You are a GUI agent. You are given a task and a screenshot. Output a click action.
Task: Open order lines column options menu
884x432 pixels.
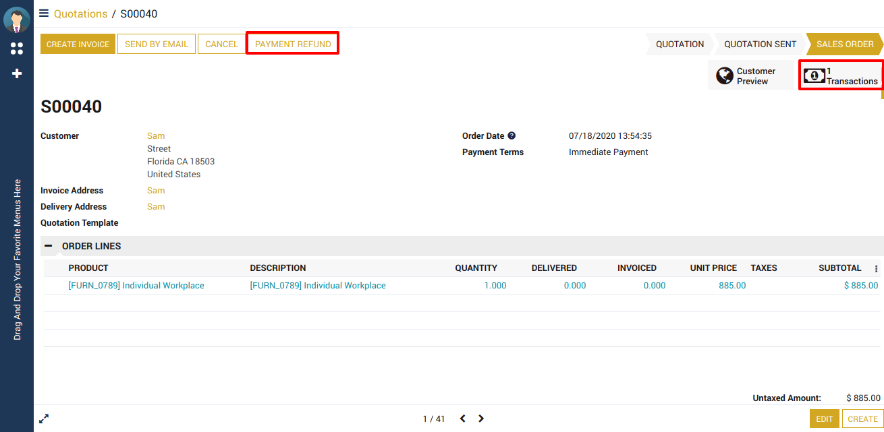[x=876, y=269]
